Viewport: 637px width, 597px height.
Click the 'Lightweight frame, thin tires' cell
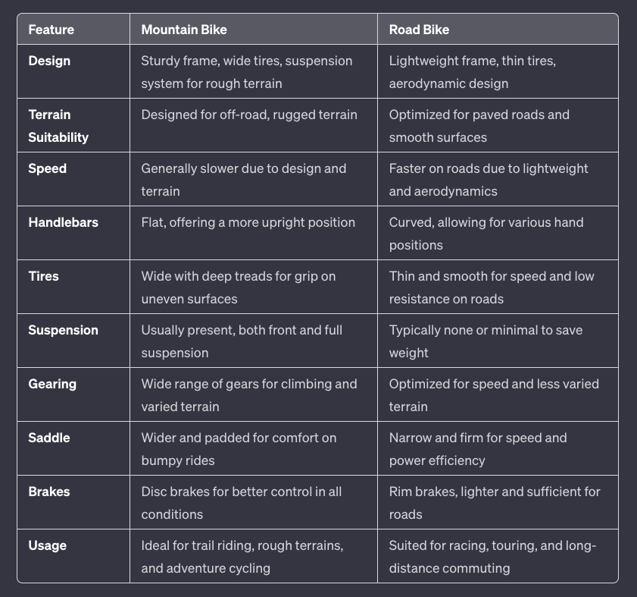498,71
